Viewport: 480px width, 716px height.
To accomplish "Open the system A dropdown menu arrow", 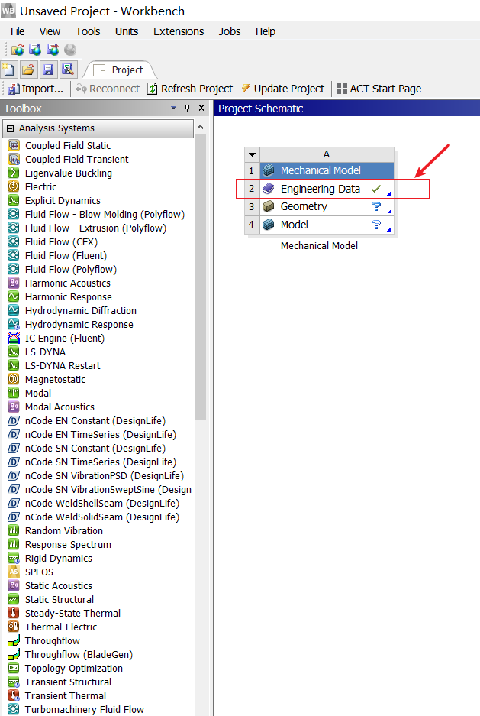I will [x=252, y=154].
